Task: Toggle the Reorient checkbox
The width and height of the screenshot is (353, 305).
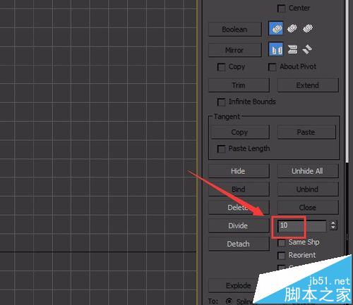Action: click(281, 256)
